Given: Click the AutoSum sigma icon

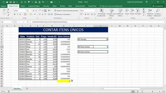Looking at the screenshot, I should pos(144,10).
